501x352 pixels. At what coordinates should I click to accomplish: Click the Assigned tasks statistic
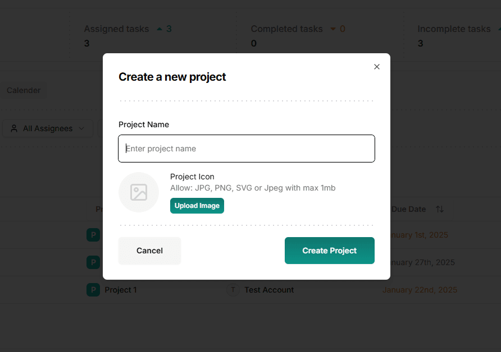[x=117, y=29]
